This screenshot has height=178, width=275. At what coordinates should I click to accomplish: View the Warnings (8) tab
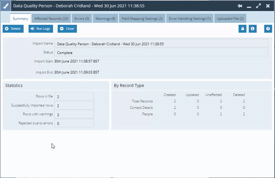coord(105,18)
